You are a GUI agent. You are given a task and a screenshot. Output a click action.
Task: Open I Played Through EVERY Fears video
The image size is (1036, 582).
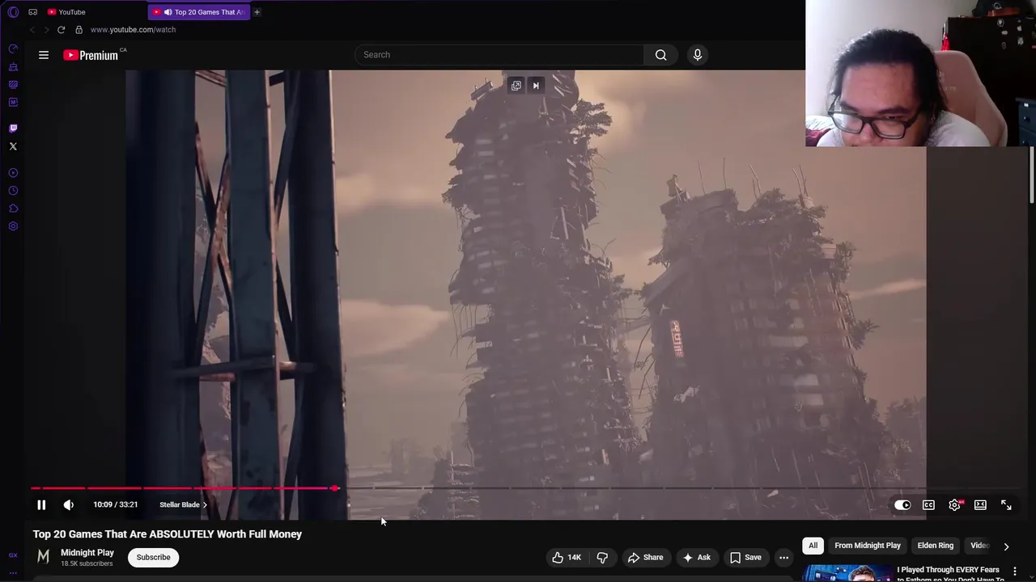pyautogui.click(x=950, y=574)
